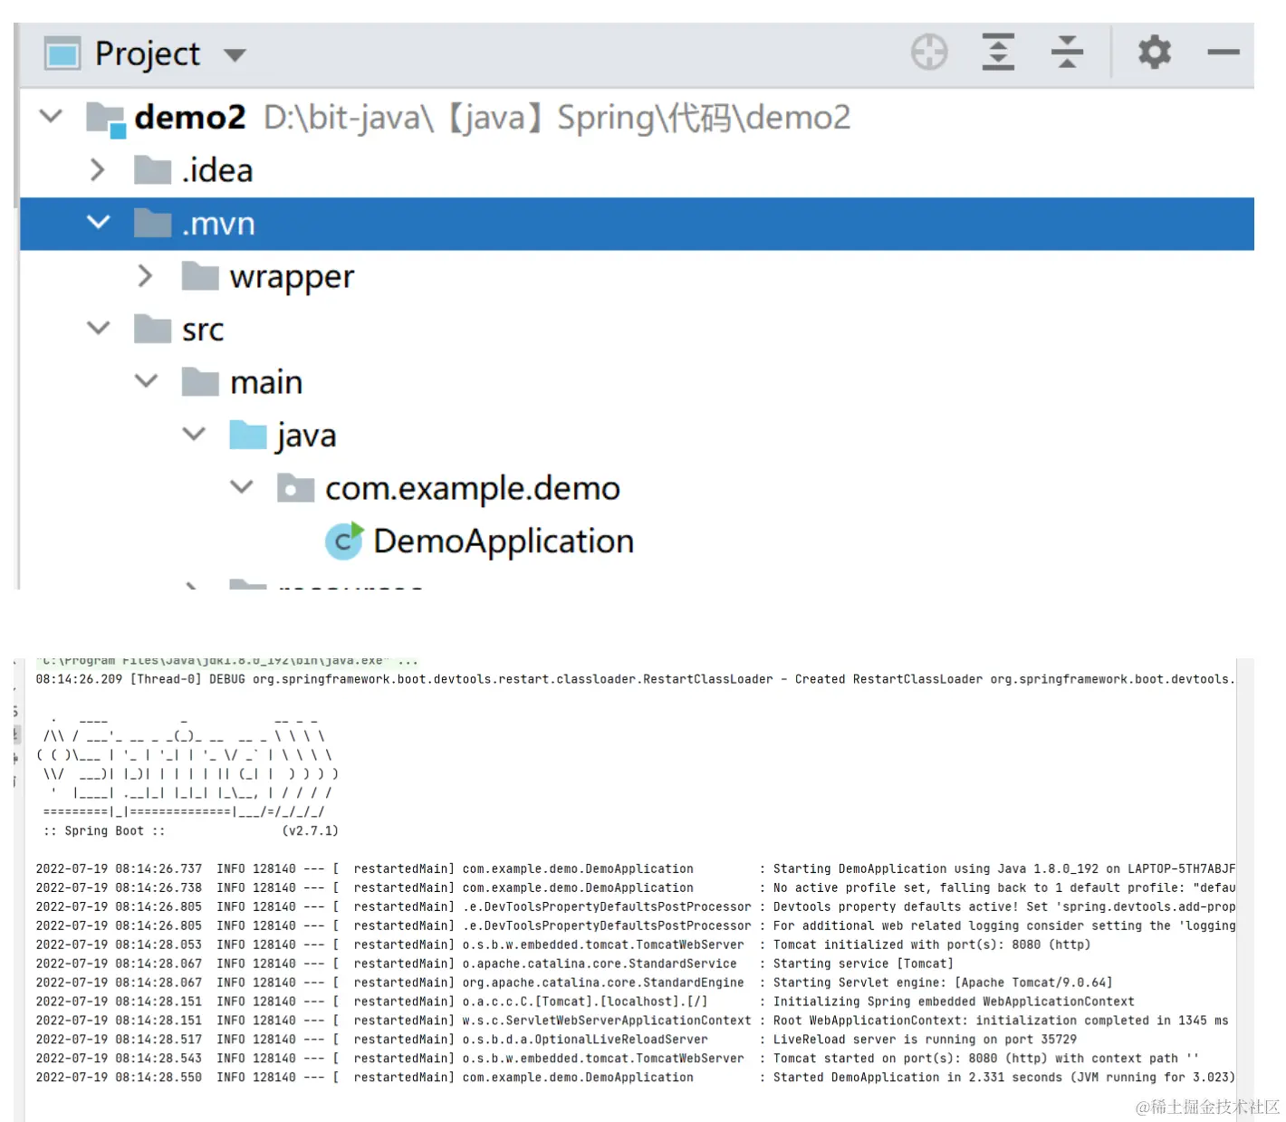
Task: Click the 'Starting DemoApplication using Java' log line
Action: (635, 868)
